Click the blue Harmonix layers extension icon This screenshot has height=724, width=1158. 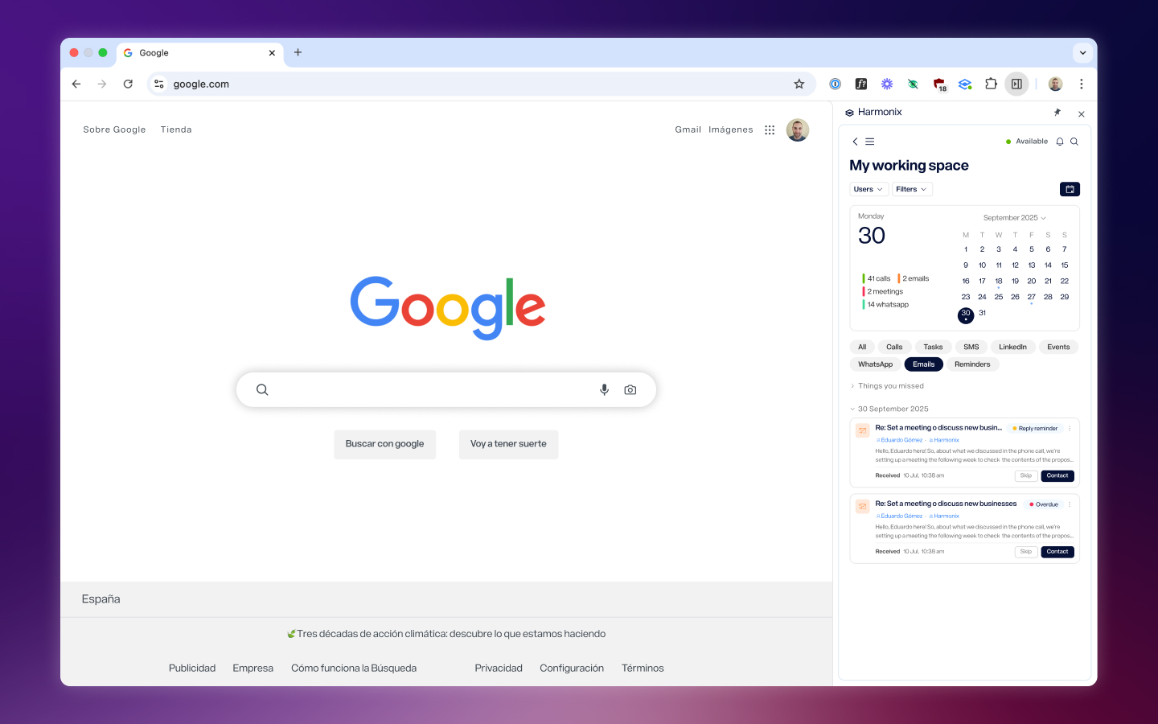[965, 84]
